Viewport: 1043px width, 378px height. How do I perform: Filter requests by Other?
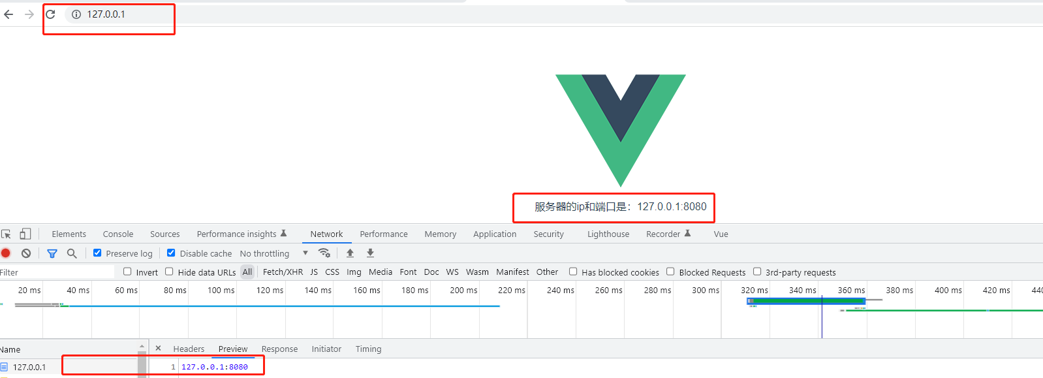coord(547,272)
